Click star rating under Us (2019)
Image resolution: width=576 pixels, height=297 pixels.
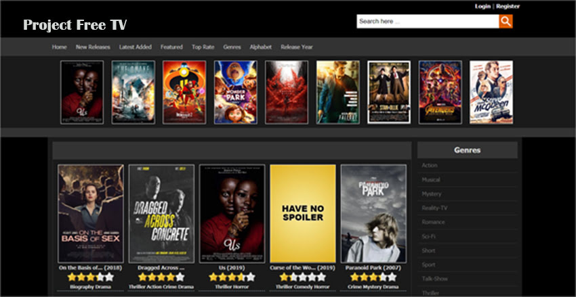[x=232, y=277]
